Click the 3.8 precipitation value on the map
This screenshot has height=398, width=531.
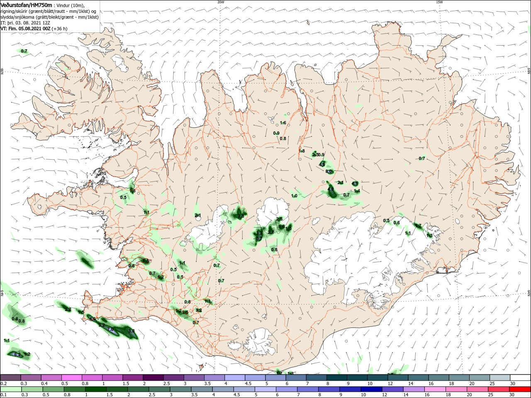coord(132,331)
